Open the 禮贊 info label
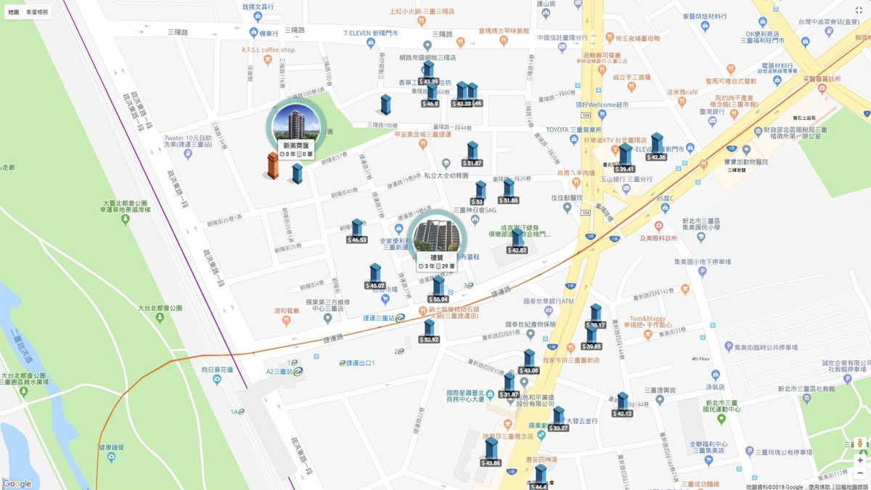Viewport: 871px width, 490px height. pyautogui.click(x=437, y=261)
